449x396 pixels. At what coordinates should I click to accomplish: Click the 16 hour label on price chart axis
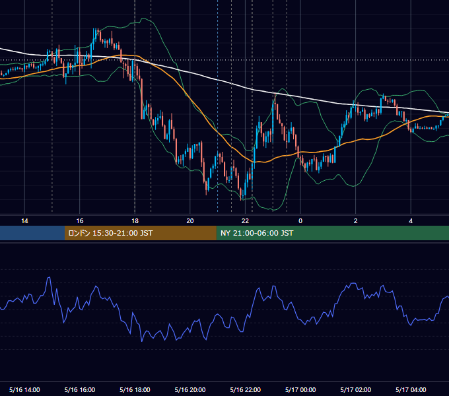coord(80,221)
